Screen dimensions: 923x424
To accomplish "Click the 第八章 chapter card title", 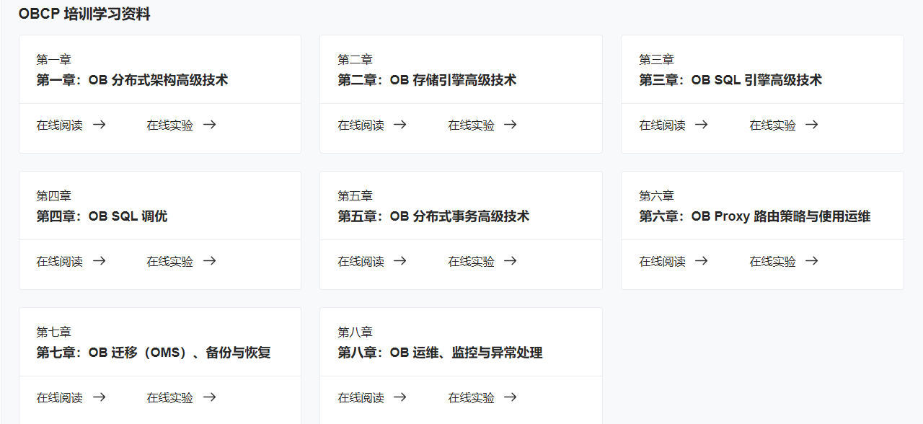I will point(441,353).
